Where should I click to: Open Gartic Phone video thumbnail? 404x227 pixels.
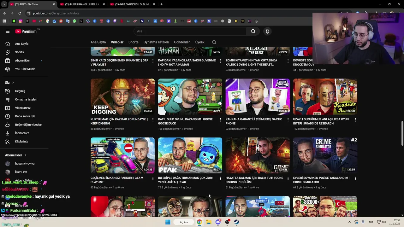[x=258, y=97]
